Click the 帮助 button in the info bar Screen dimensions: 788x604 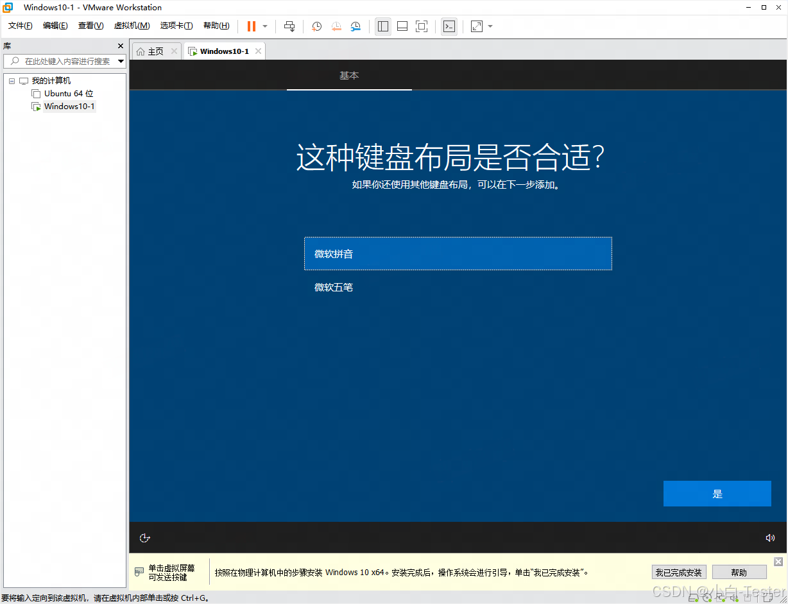[x=739, y=573]
